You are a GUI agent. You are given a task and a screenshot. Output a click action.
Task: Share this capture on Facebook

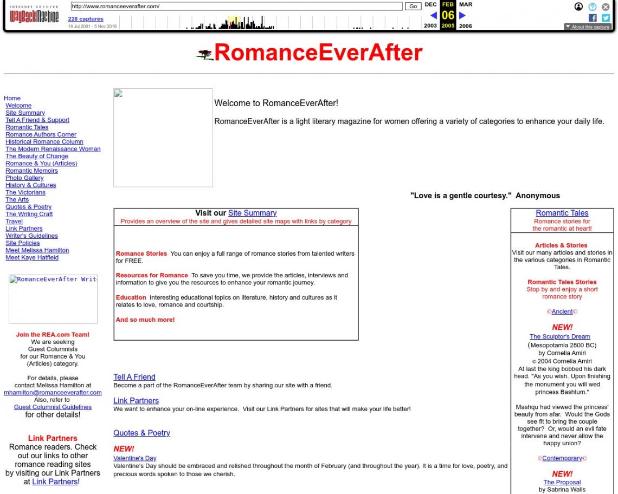[x=593, y=18]
